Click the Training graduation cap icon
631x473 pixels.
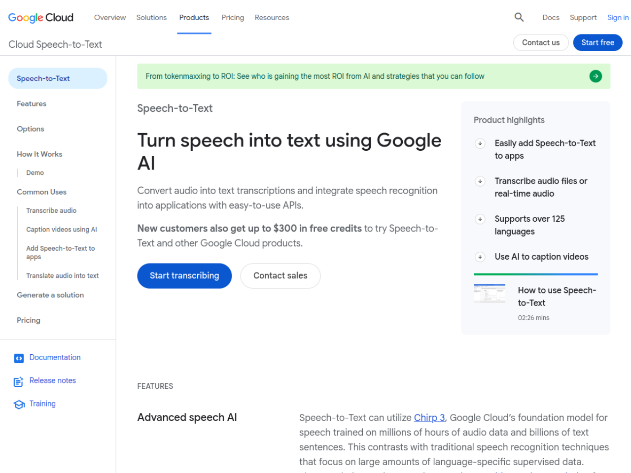coord(19,405)
